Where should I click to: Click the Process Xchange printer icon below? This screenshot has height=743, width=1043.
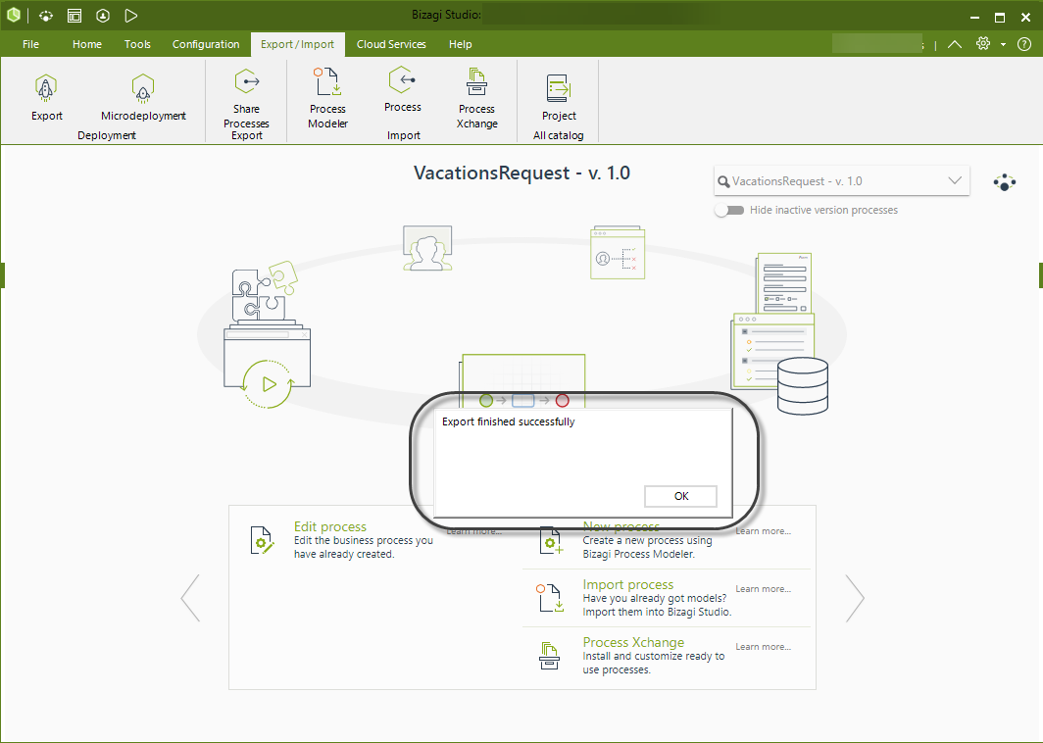coord(549,655)
